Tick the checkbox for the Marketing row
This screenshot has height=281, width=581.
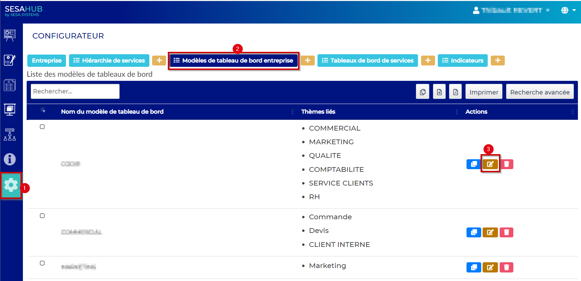tap(42, 263)
